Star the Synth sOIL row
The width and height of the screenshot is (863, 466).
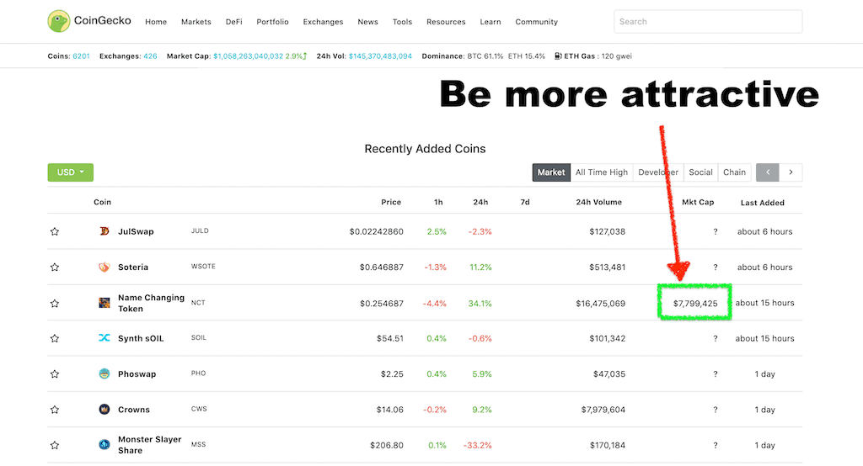click(x=55, y=338)
